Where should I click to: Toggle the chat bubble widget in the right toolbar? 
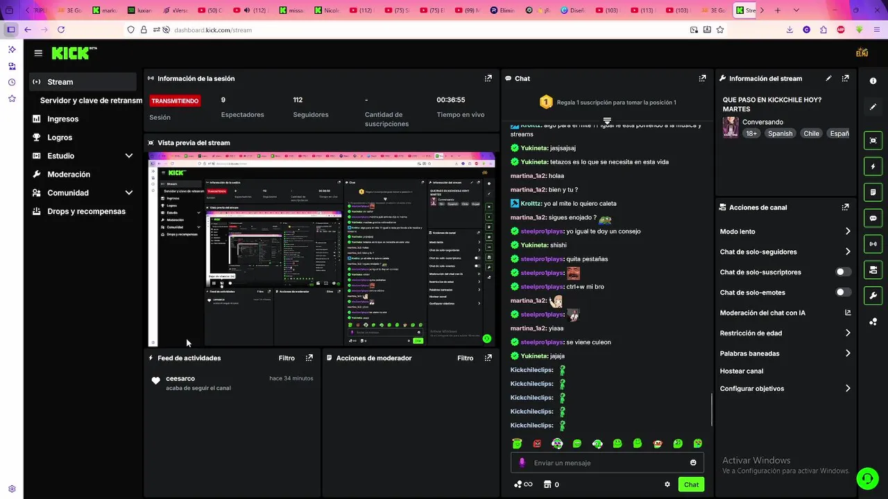[873, 218]
